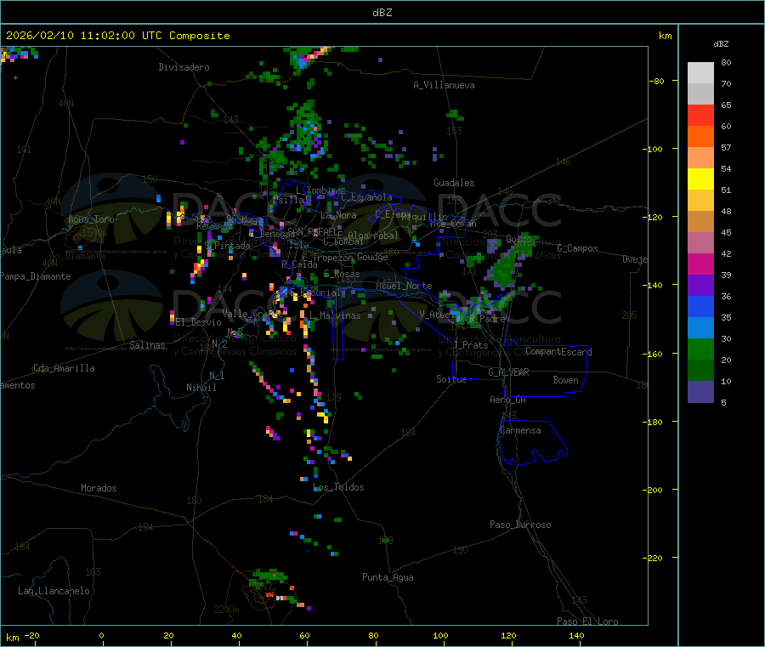Click the '-160' tick on the vertical axis

(x=653, y=354)
